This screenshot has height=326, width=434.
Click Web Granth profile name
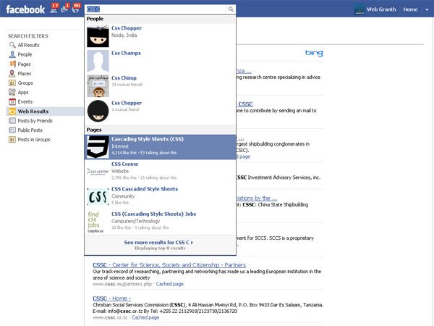(381, 9)
